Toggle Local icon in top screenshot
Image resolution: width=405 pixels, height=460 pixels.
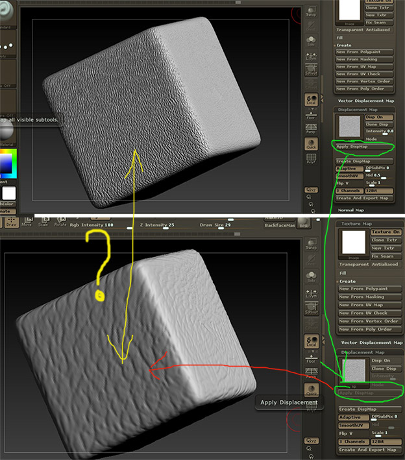pyautogui.click(x=311, y=100)
